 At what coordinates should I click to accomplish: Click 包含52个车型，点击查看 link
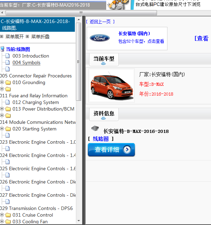[x=141, y=41]
